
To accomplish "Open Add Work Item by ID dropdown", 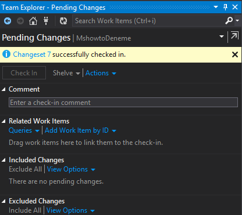I will click(x=80, y=130).
